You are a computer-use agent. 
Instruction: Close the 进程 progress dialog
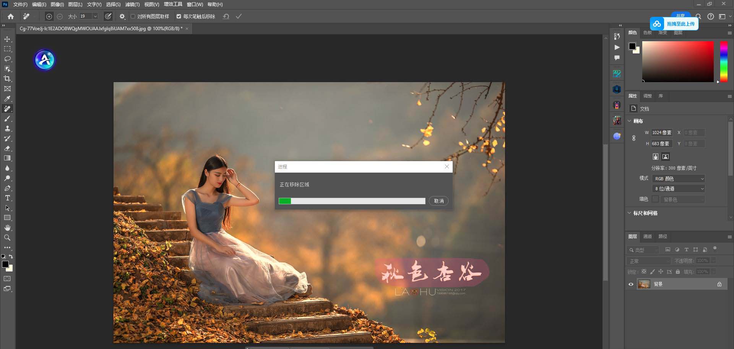coord(447,166)
